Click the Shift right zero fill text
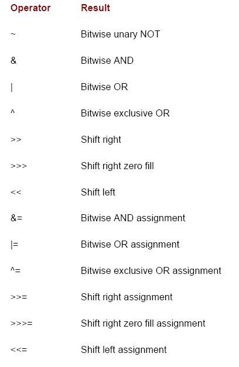This screenshot has height=367, width=239. click(x=117, y=166)
